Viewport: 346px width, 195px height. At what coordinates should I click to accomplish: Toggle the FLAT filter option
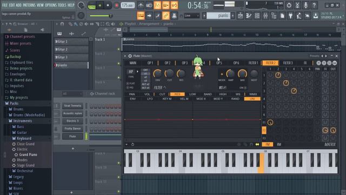(131, 83)
